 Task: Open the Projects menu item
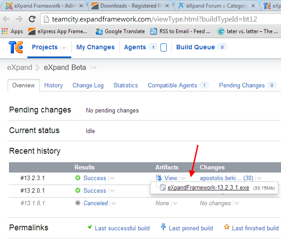pos(45,47)
